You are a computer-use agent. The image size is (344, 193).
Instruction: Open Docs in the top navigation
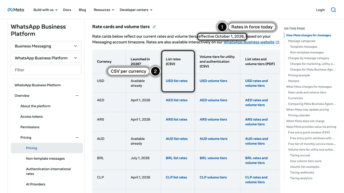67,10
